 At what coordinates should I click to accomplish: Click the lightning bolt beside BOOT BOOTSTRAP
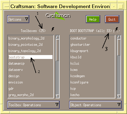pyautogui.click(x=117, y=29)
